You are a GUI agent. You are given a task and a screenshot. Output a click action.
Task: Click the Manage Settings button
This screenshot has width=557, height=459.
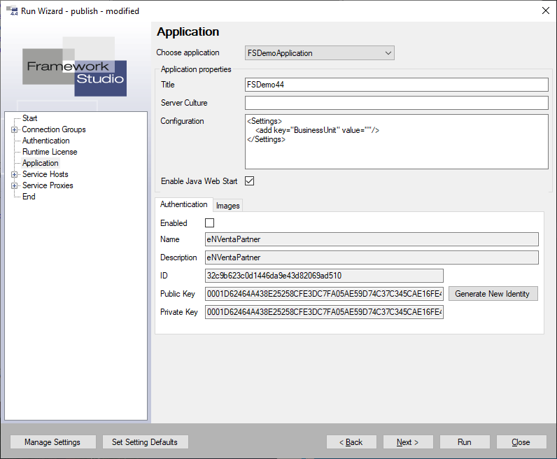pos(52,442)
